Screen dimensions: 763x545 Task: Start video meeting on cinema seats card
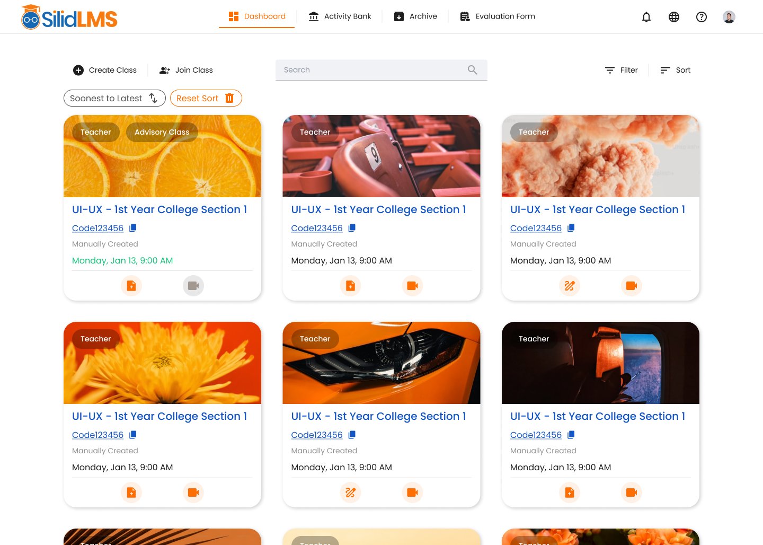point(412,286)
